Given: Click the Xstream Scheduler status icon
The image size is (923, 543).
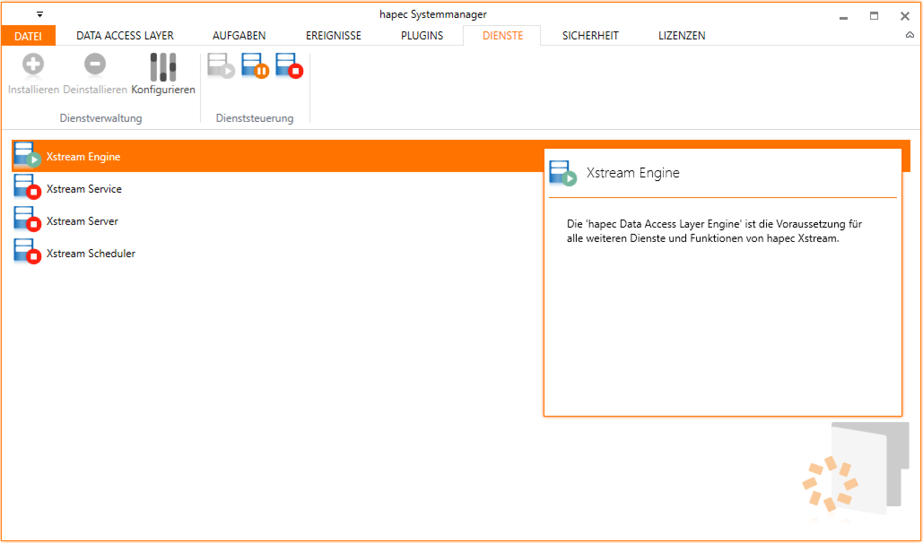Looking at the screenshot, I should (x=27, y=251).
